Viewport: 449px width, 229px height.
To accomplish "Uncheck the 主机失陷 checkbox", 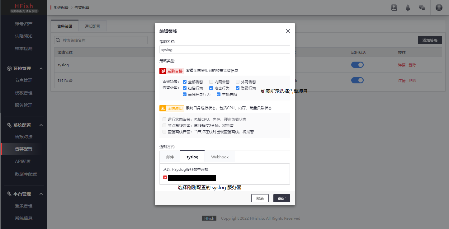I will tap(219, 94).
